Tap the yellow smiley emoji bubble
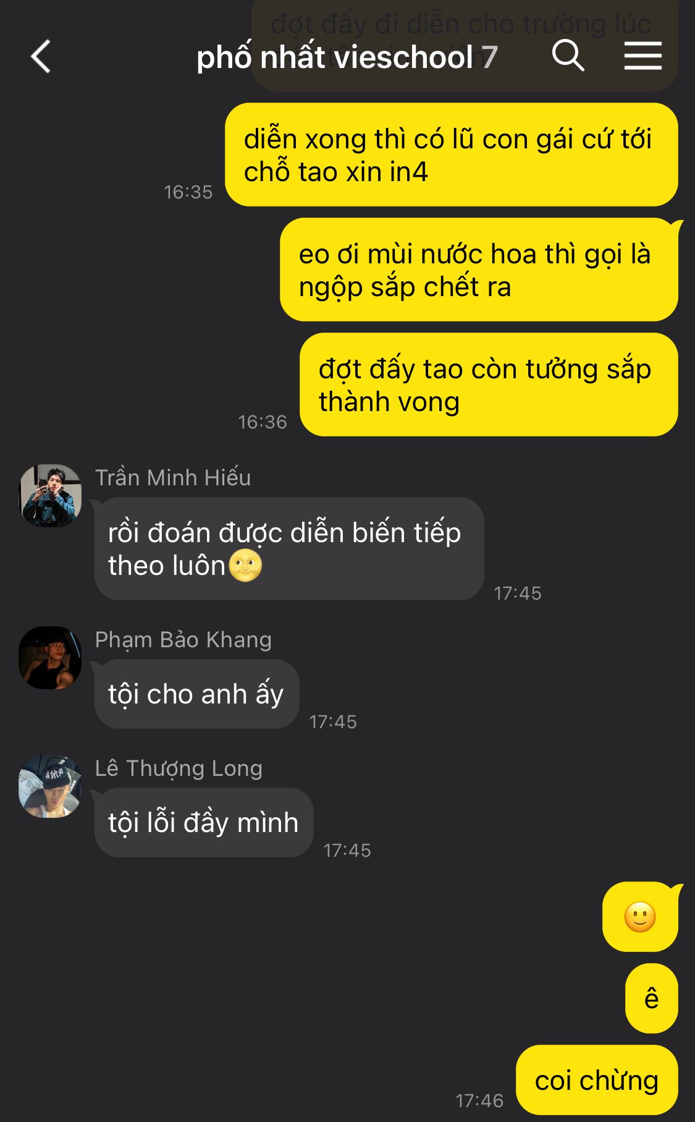 tap(640, 917)
